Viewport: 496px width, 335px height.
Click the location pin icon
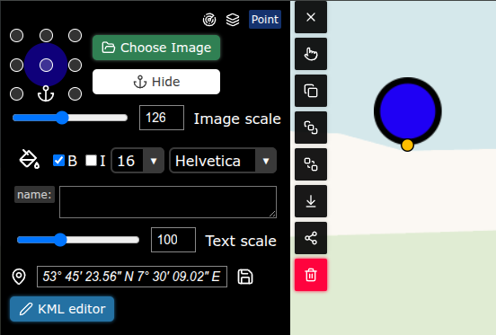click(19, 277)
